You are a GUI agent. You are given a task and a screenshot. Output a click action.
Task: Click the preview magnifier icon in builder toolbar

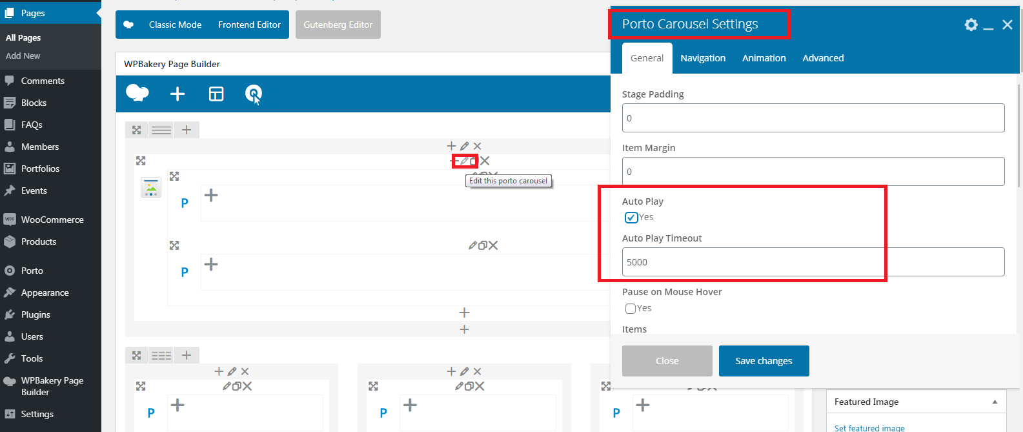[x=254, y=94]
